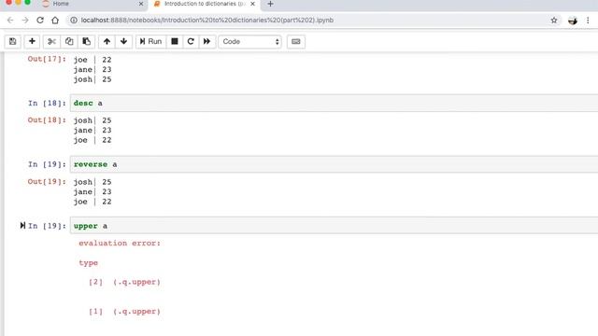Open the cell type Code dropdown
598x336 pixels.
coord(249,41)
